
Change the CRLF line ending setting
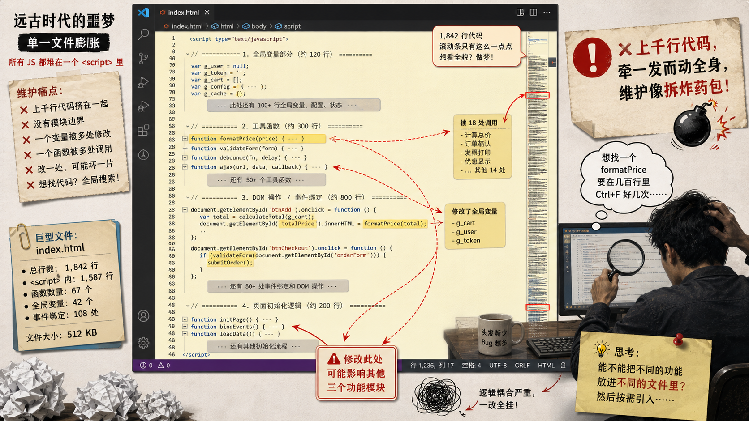coord(522,366)
